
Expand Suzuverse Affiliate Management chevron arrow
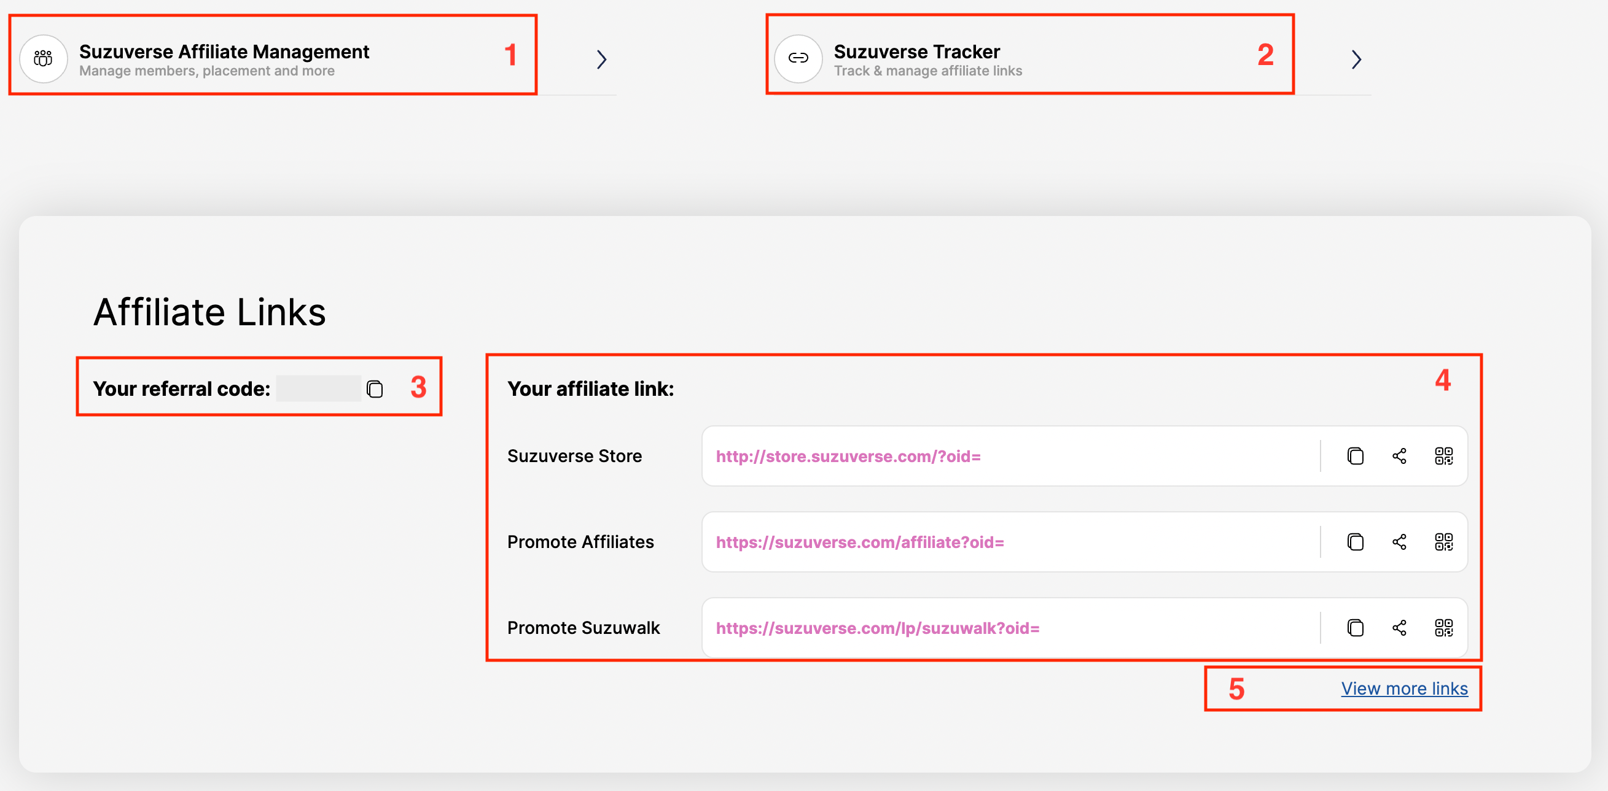click(x=601, y=60)
